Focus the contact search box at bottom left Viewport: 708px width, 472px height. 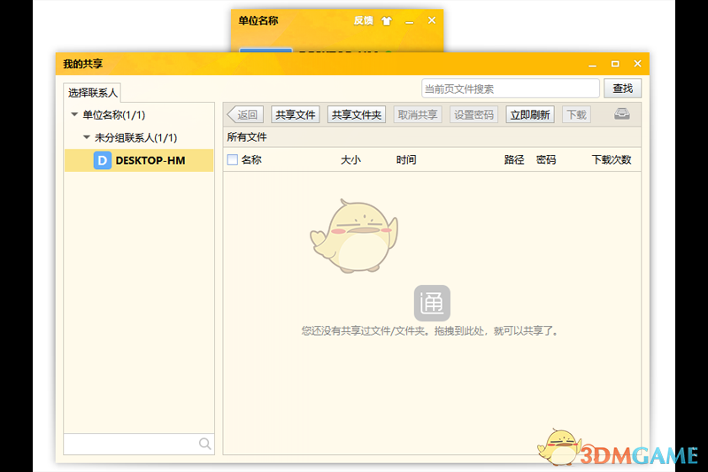(139, 444)
